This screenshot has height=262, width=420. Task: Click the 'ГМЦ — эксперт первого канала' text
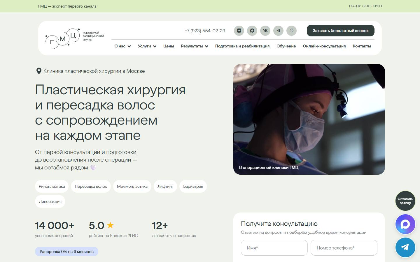[67, 6]
